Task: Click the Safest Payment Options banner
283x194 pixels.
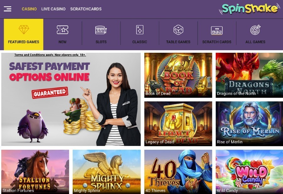Action: tap(71, 99)
